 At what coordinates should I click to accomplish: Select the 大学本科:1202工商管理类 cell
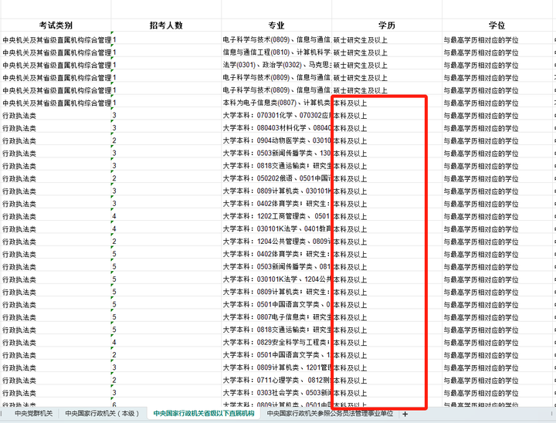click(x=276, y=216)
